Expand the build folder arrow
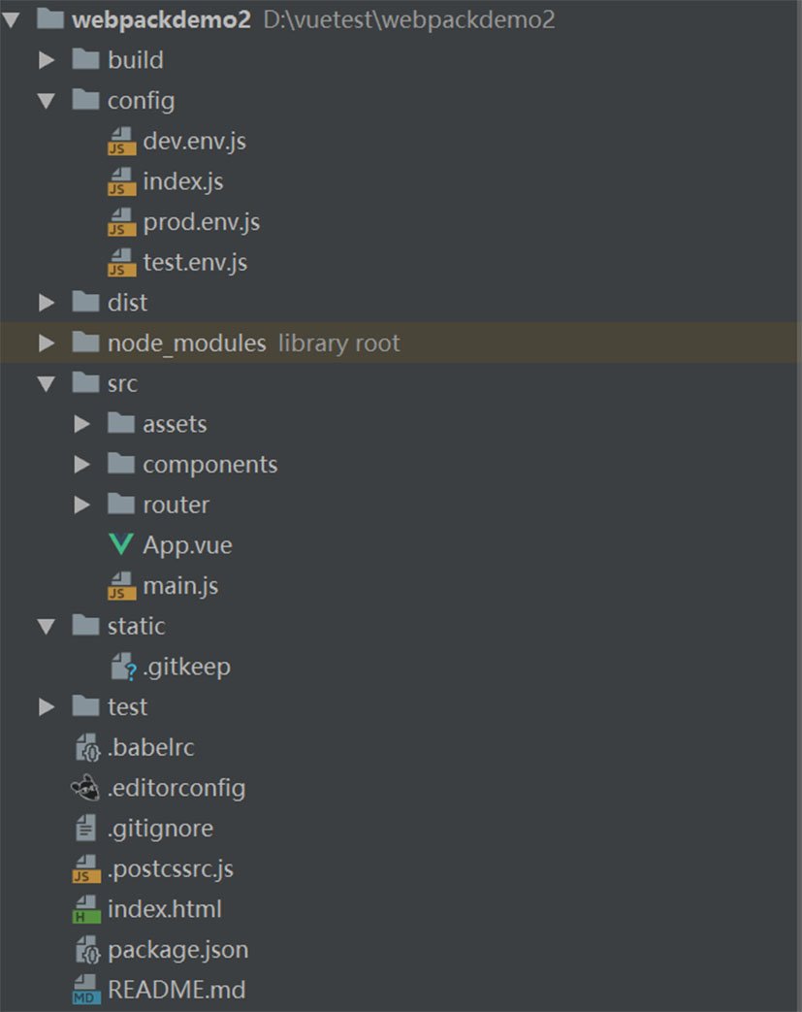This screenshot has width=802, height=1012. [47, 60]
